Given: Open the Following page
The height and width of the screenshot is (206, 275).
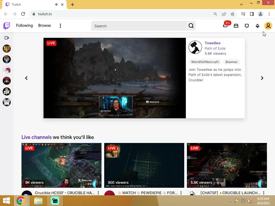Looking at the screenshot, I should 24,25.
